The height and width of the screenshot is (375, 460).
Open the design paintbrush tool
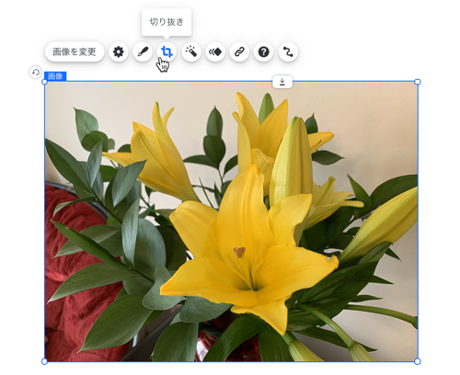[x=143, y=51]
